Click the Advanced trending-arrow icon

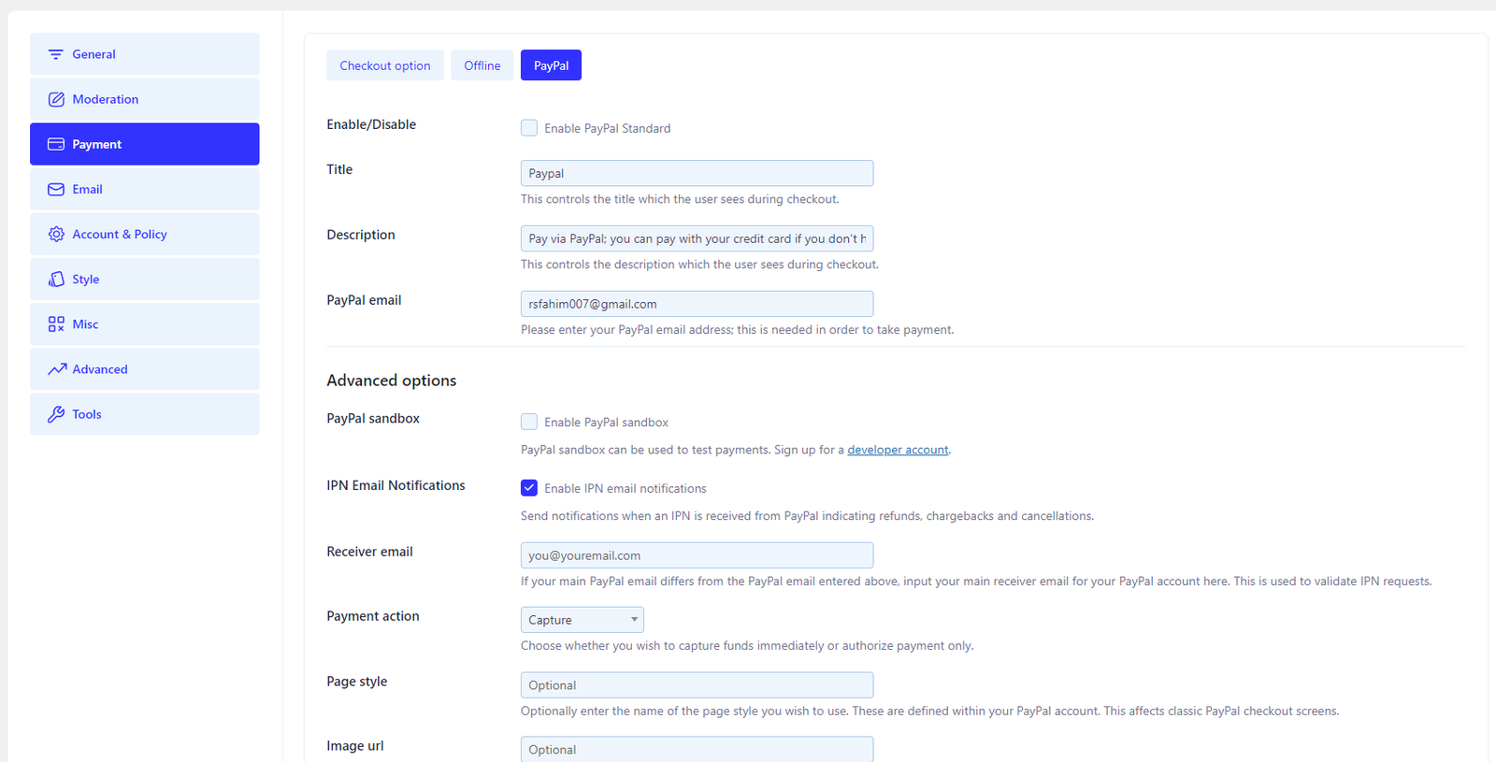coord(57,369)
